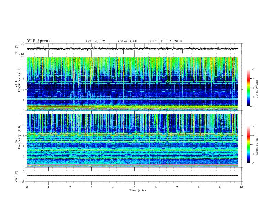Image resolution: width=272 pixels, height=210 pixels.
Task: Click time axis tick label 9
Action: (220, 187)
